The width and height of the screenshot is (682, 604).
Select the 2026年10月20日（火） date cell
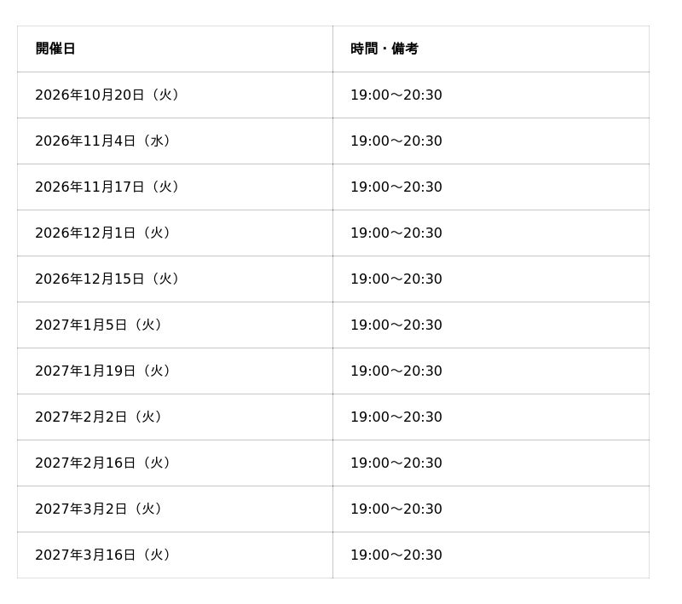pyautogui.click(x=175, y=95)
